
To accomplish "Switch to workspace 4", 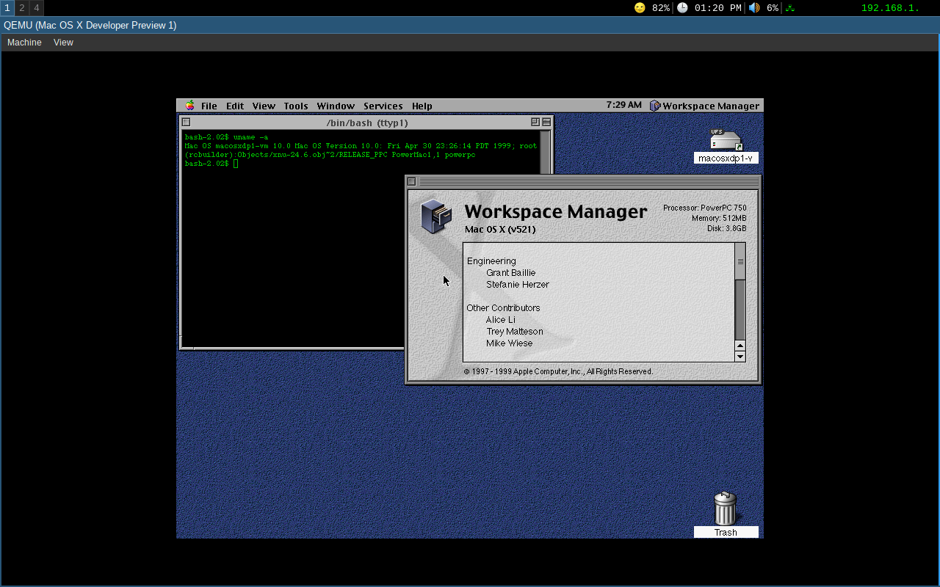I will pos(37,8).
